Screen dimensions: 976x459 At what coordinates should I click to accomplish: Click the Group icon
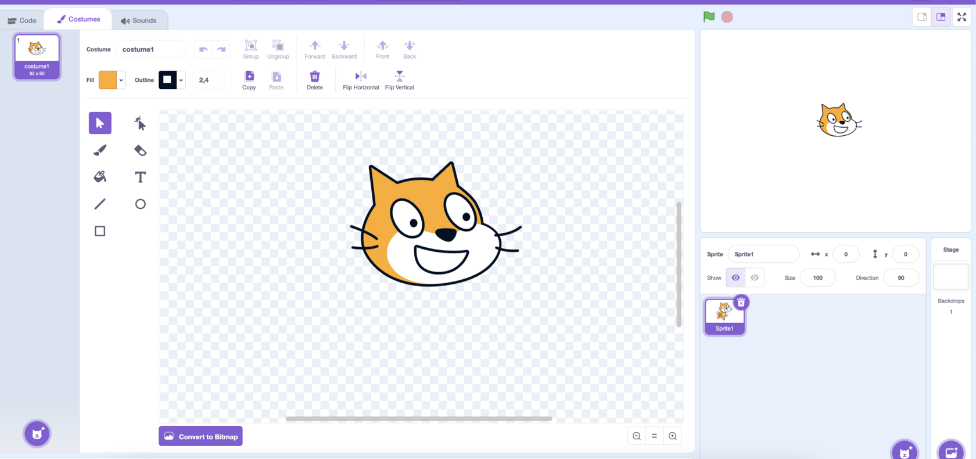[250, 49]
